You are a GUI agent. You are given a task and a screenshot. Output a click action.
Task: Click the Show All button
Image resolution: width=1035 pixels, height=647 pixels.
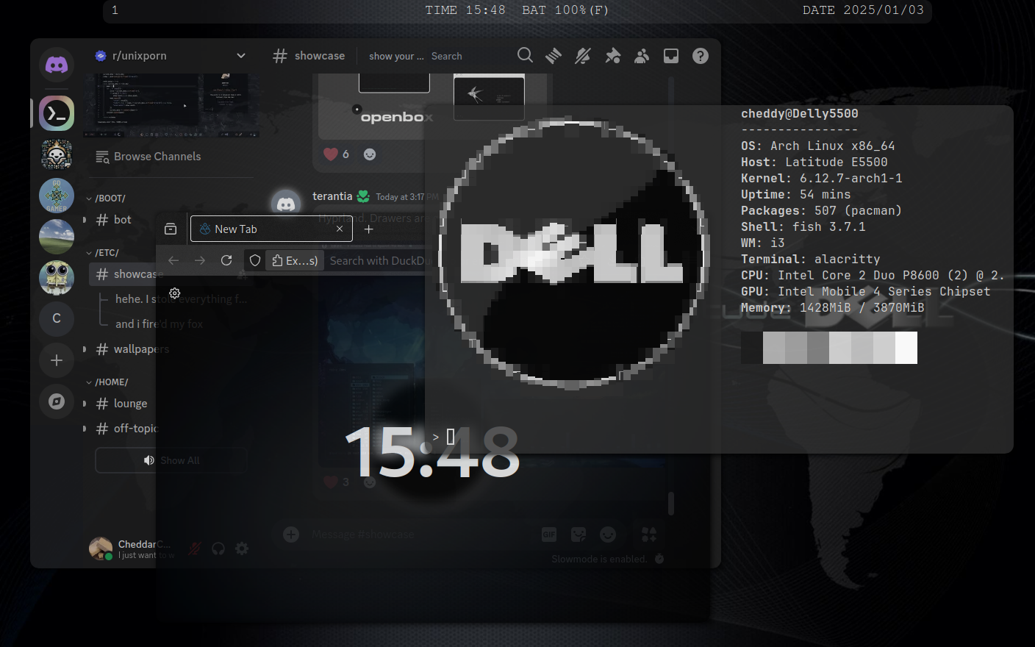[171, 460]
